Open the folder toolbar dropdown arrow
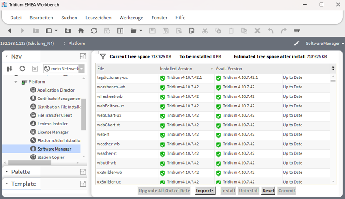 point(141,31)
